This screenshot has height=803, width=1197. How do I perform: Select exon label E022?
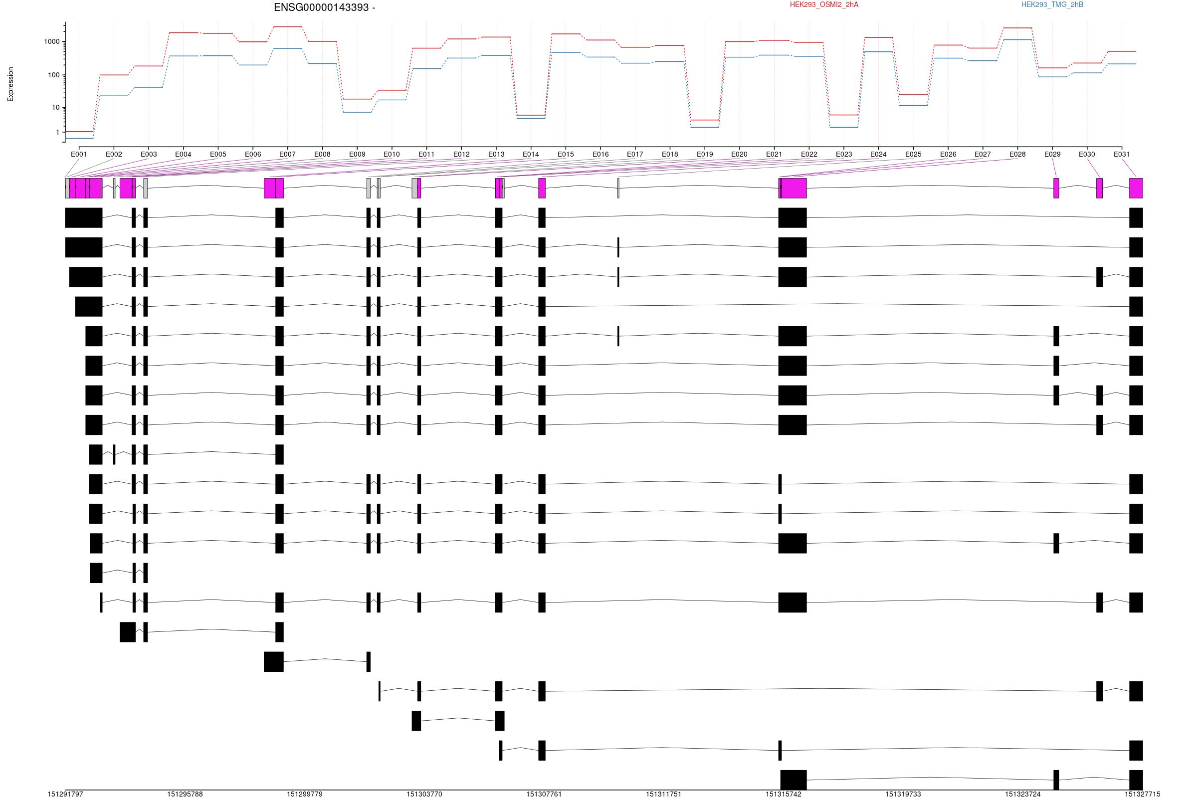(x=809, y=154)
